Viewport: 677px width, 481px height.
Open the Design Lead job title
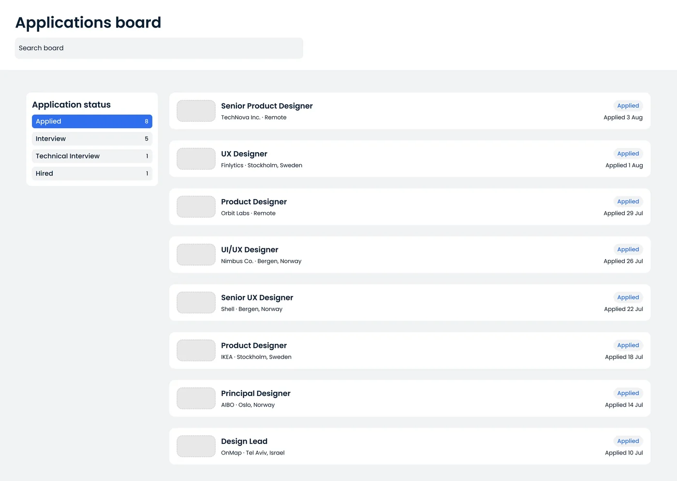click(244, 441)
